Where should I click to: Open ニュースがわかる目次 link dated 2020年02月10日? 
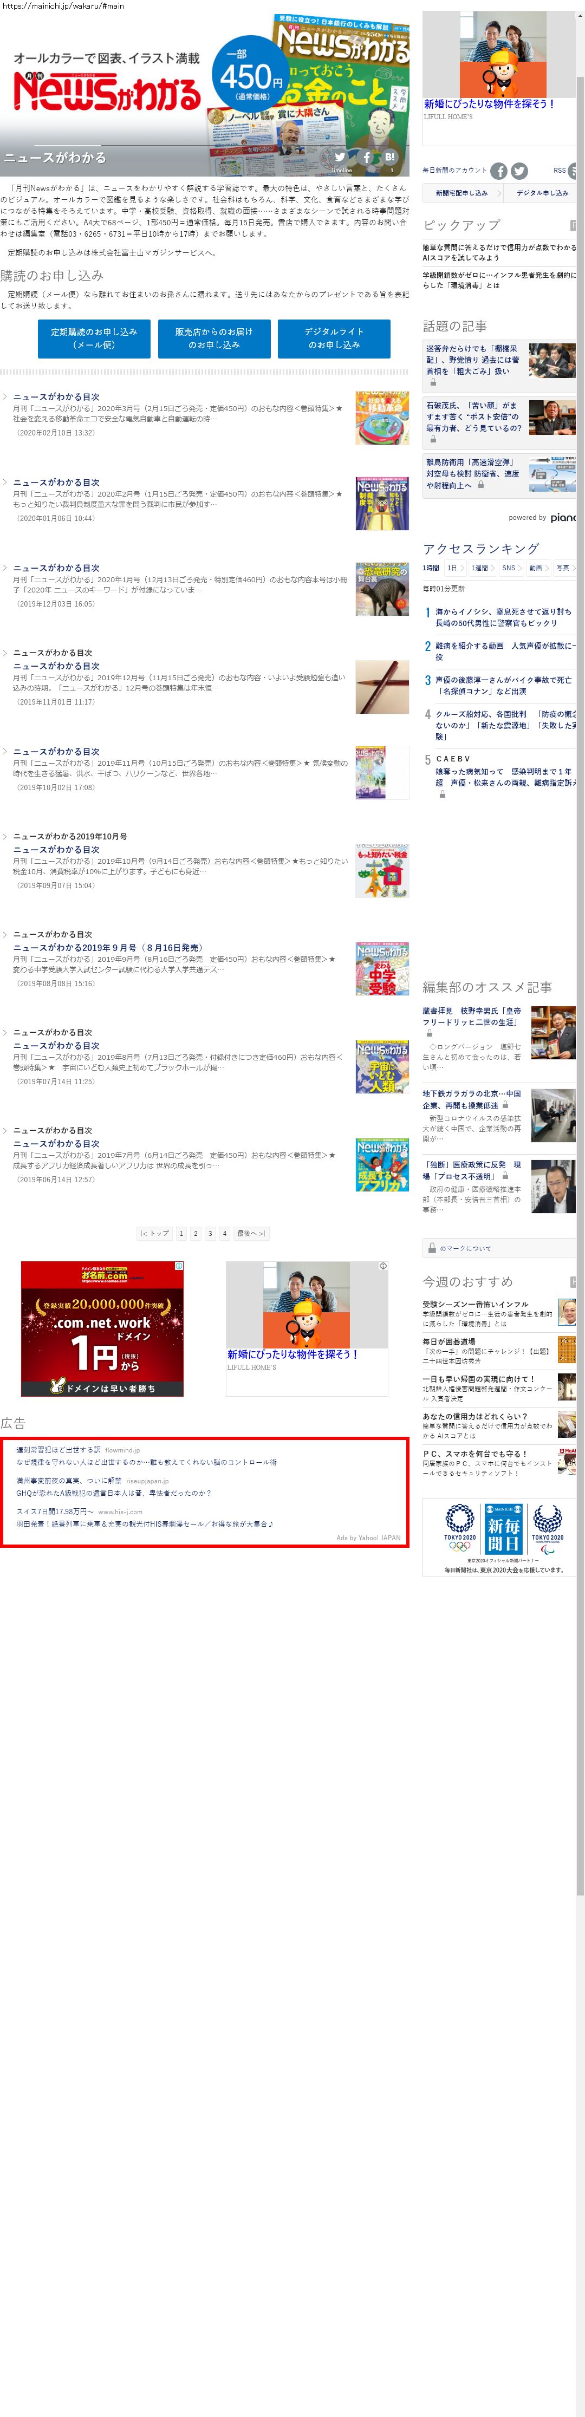[x=56, y=397]
